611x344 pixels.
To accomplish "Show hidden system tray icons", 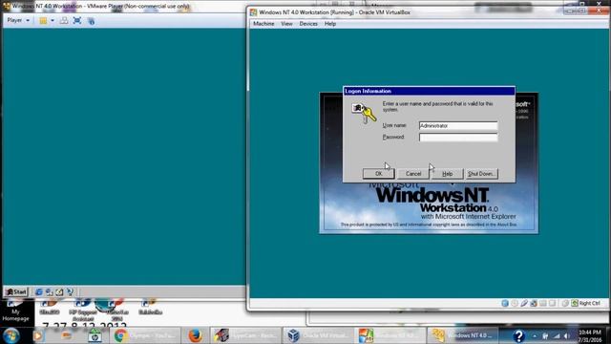I will coord(535,335).
